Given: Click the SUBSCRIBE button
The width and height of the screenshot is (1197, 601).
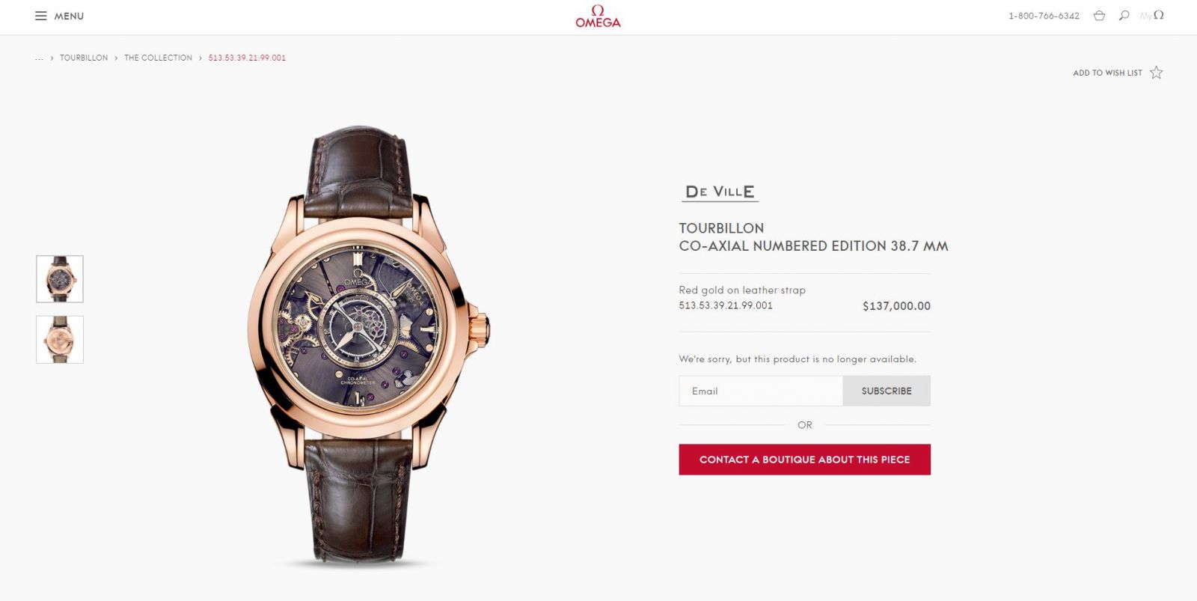Looking at the screenshot, I should click(887, 391).
